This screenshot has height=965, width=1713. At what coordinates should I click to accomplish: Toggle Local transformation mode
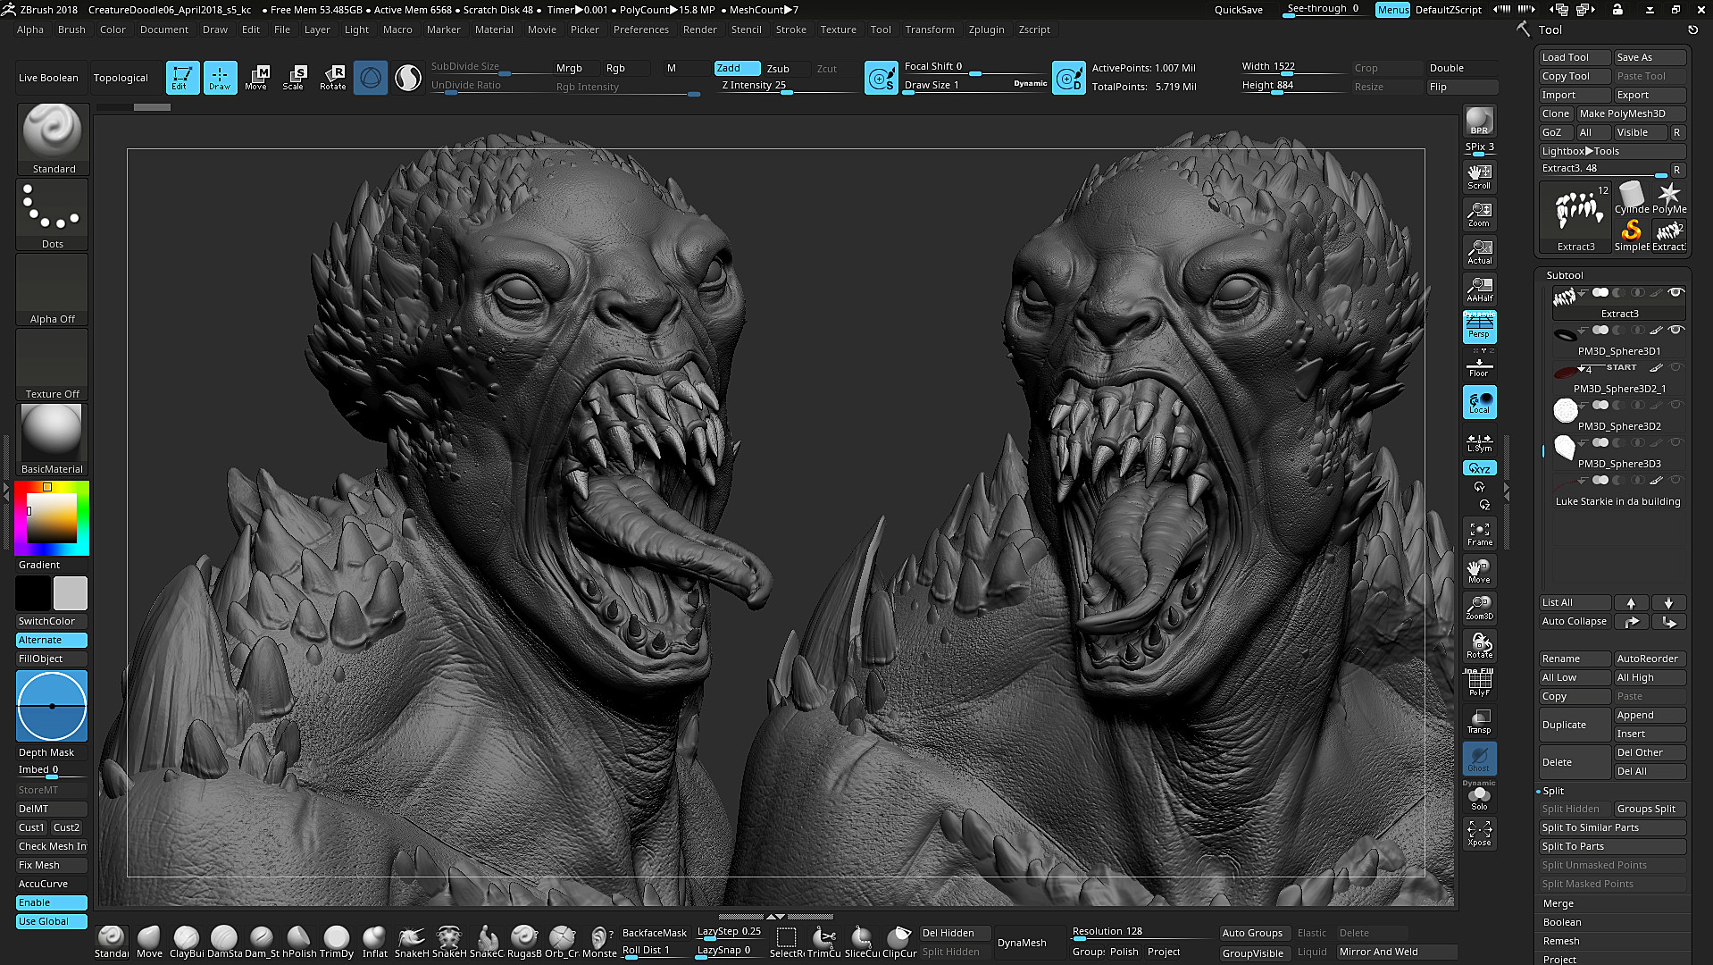(1479, 402)
